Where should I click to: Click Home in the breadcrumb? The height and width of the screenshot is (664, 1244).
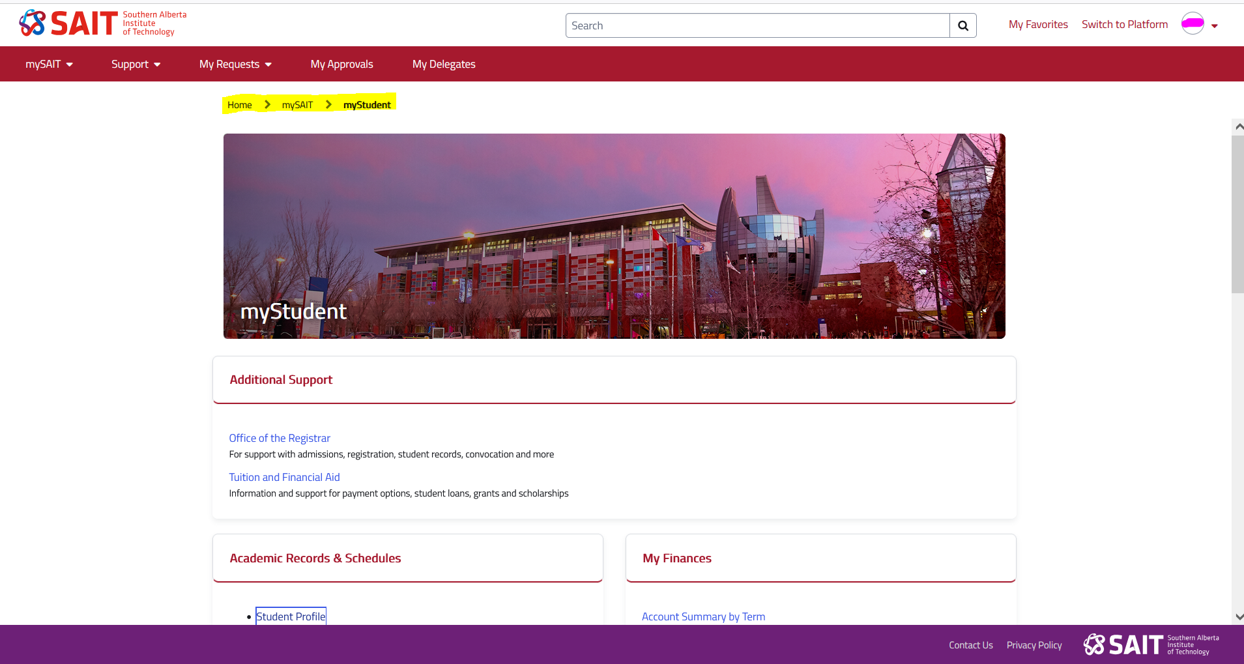[239, 105]
